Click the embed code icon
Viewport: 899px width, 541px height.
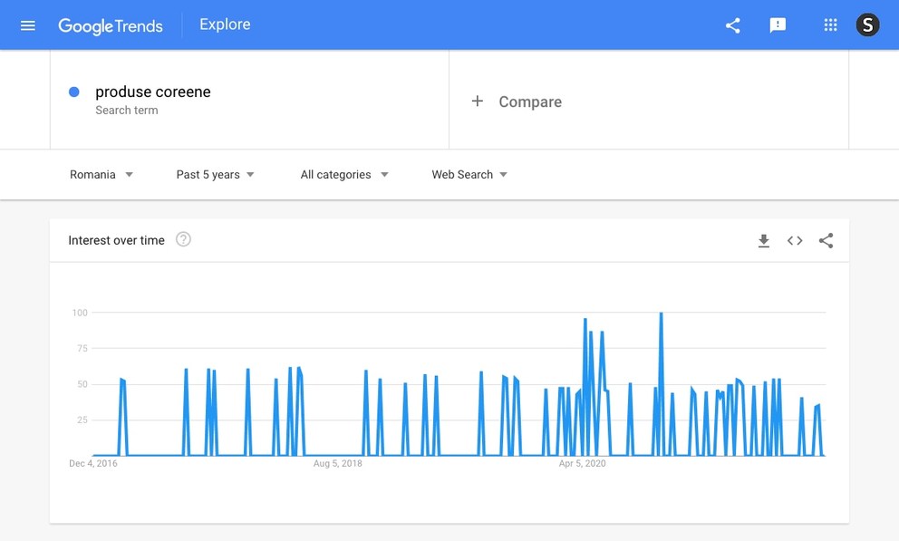795,241
